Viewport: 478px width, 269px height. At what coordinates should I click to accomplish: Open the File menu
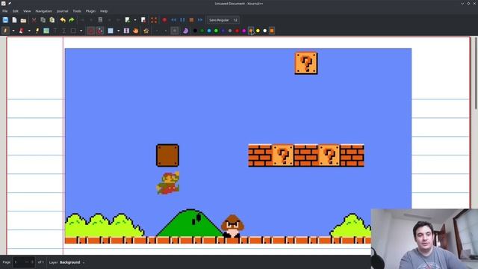click(5, 11)
